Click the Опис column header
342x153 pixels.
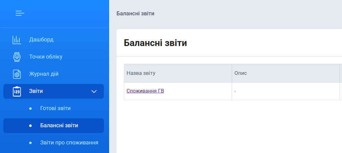point(241,73)
